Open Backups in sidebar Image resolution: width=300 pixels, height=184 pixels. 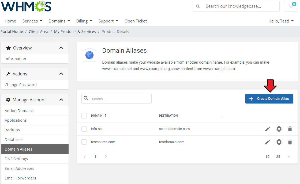35,130
